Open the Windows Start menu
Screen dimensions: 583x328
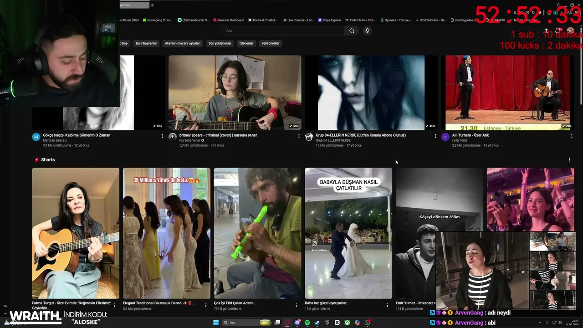pyautogui.click(x=216, y=323)
